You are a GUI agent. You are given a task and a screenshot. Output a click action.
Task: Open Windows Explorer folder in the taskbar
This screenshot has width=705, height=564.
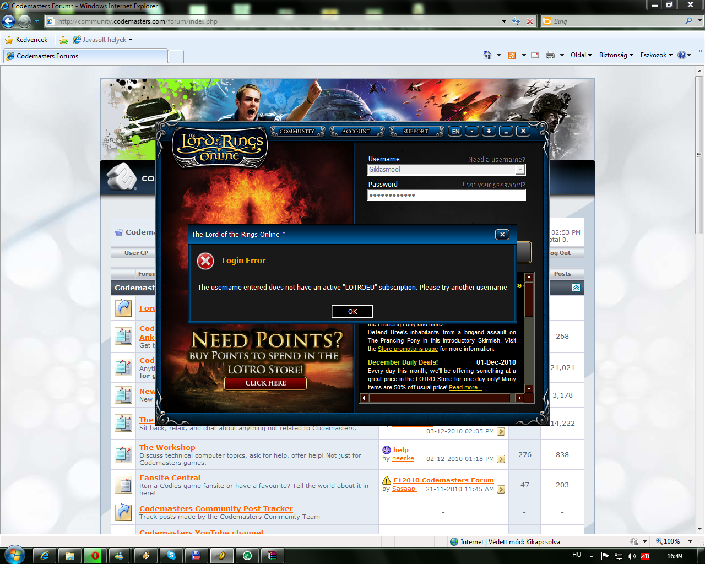click(70, 556)
